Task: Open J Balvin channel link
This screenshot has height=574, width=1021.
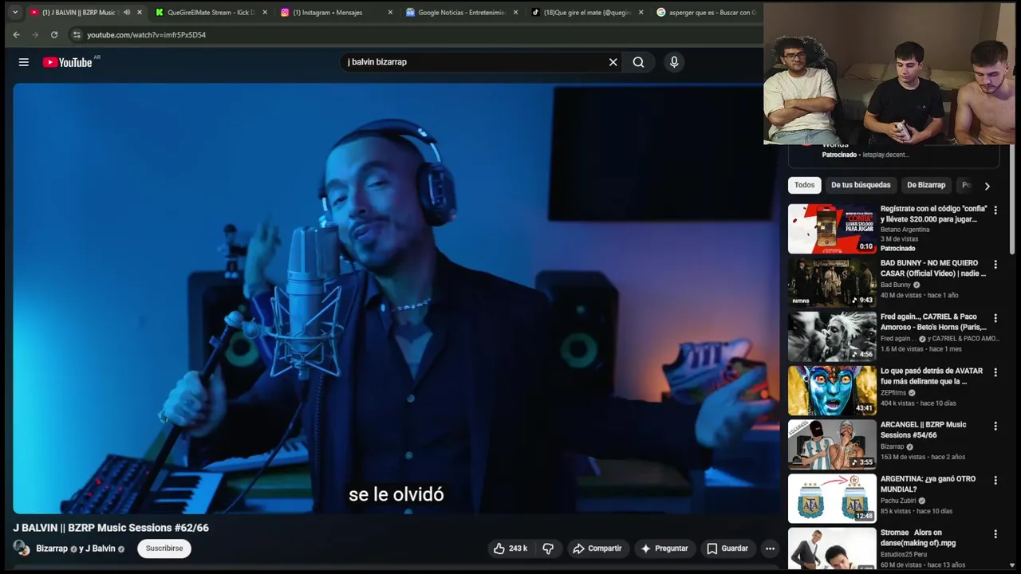Action: click(101, 548)
